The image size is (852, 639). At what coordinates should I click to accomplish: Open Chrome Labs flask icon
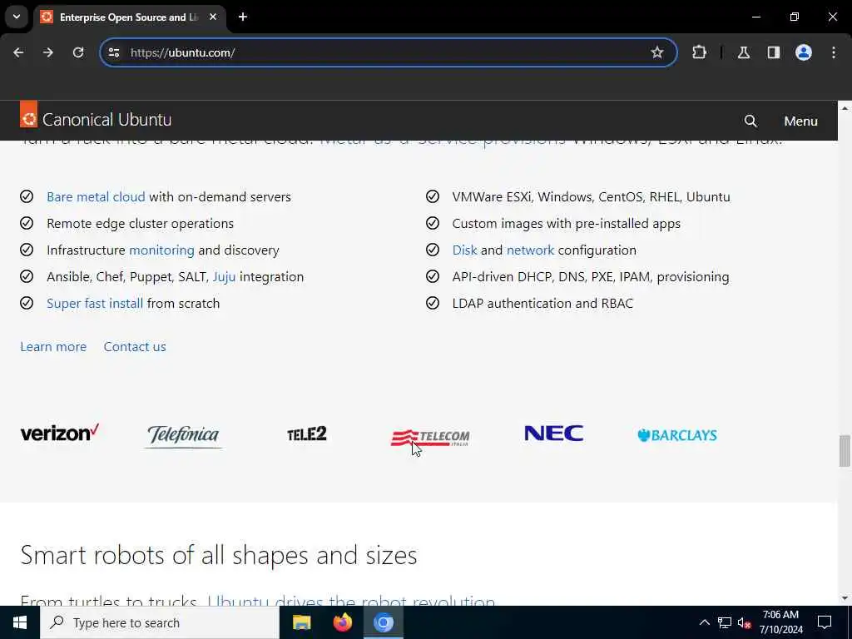tap(743, 52)
